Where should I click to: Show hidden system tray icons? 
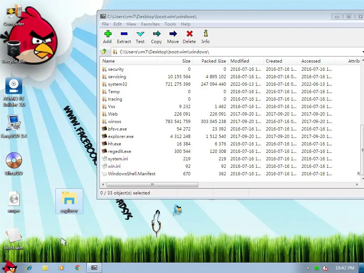coord(308,268)
